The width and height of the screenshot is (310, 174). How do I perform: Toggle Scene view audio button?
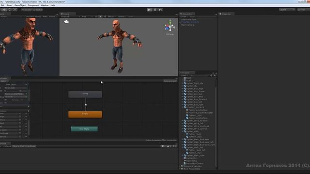pyautogui.click(x=105, y=17)
